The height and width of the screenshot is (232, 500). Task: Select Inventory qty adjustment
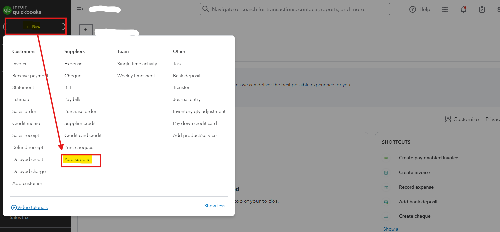pos(199,111)
